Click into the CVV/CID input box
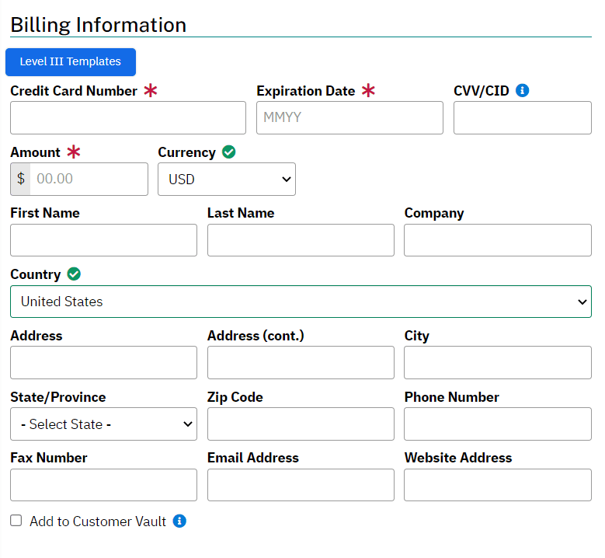The image size is (605, 558). (x=522, y=118)
